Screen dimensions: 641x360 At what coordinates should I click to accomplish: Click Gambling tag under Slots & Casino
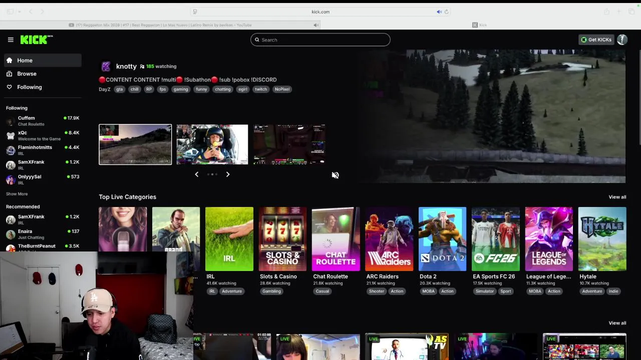pyautogui.click(x=271, y=291)
